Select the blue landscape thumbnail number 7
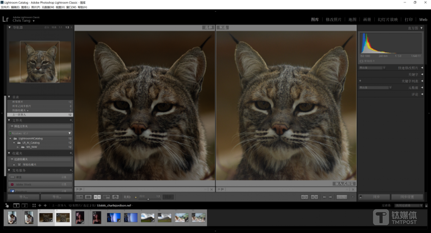The image size is (431, 233). (x=114, y=217)
